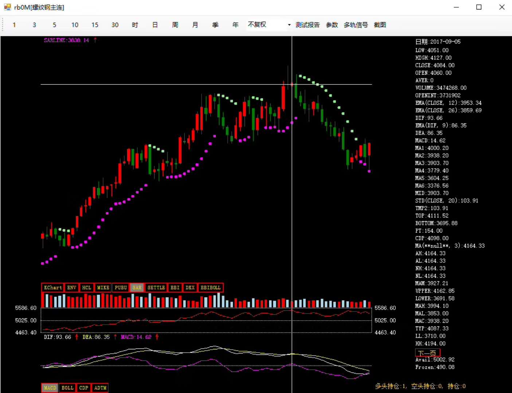Image resolution: width=512 pixels, height=393 pixels.
Task: Select the KChart indicator tab
Action: pyautogui.click(x=52, y=287)
